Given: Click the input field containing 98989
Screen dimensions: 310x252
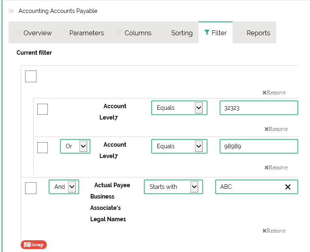Looking at the screenshot, I should [x=259, y=146].
